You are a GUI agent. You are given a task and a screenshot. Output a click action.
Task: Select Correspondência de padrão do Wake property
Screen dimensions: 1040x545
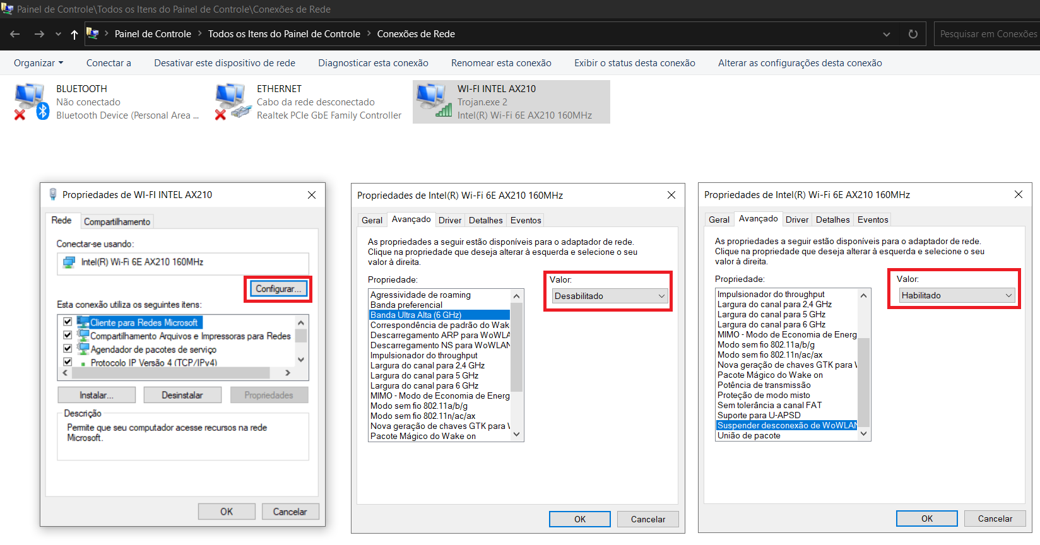[439, 325]
